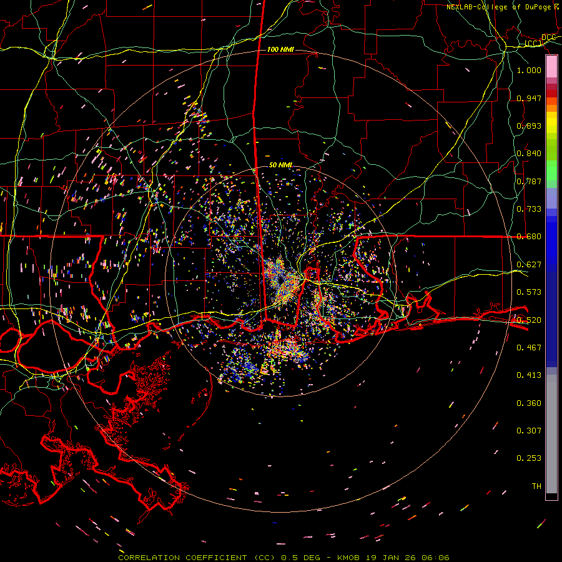Click the (CC) units label above the legend
Screen dimensions: 562x562
coord(533,43)
